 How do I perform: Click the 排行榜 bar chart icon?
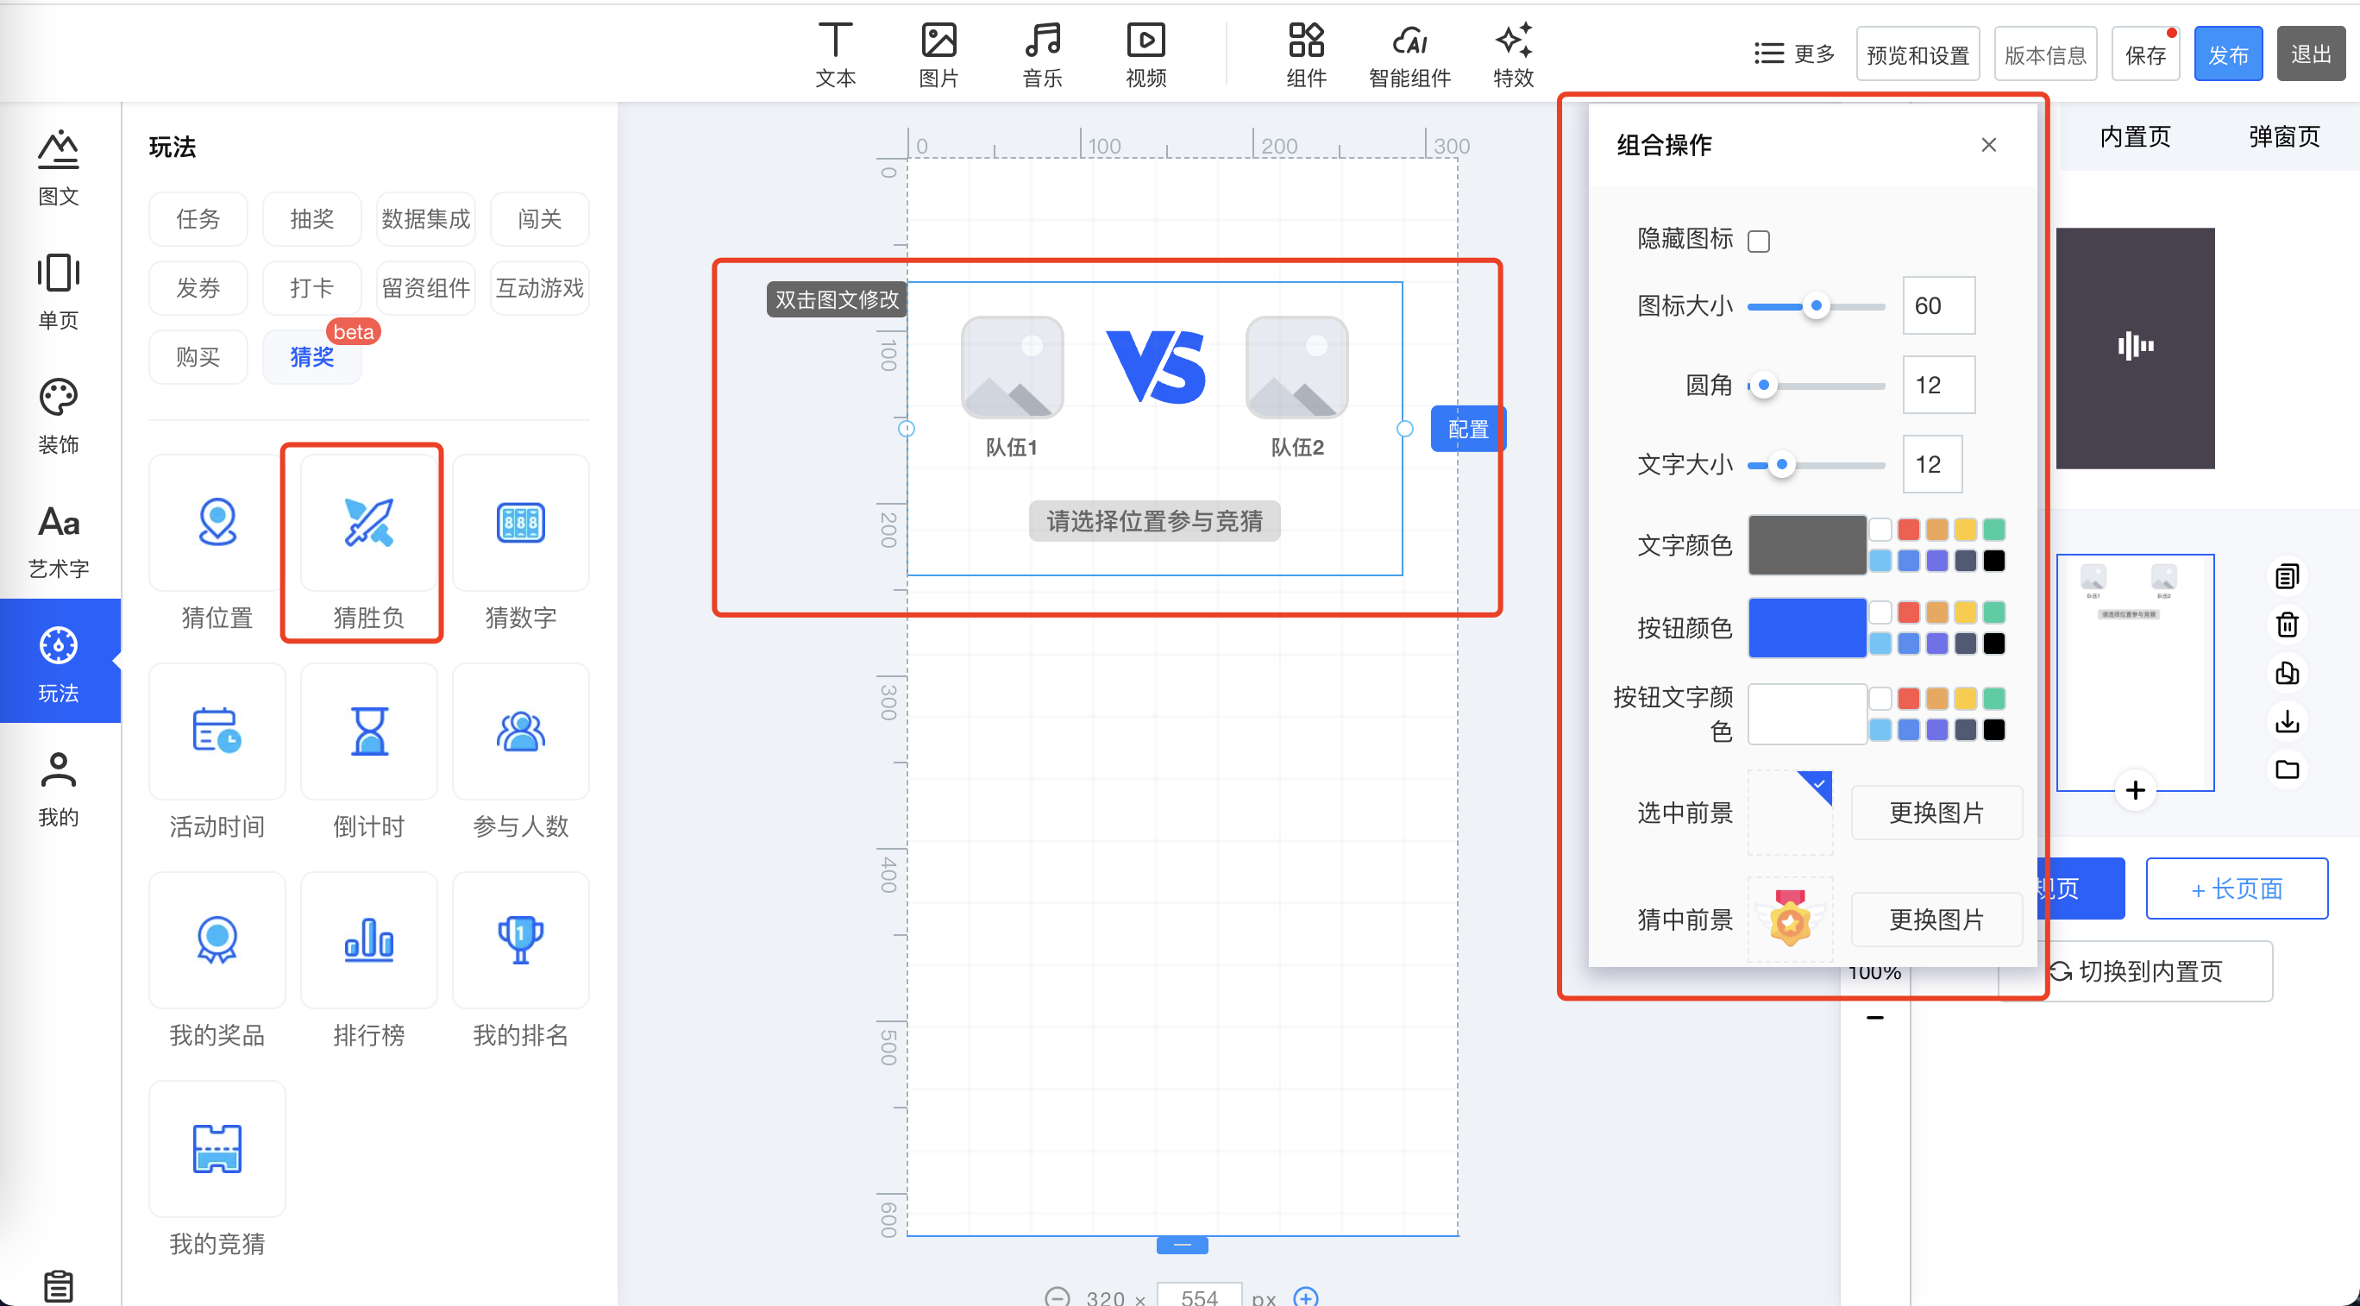point(368,939)
